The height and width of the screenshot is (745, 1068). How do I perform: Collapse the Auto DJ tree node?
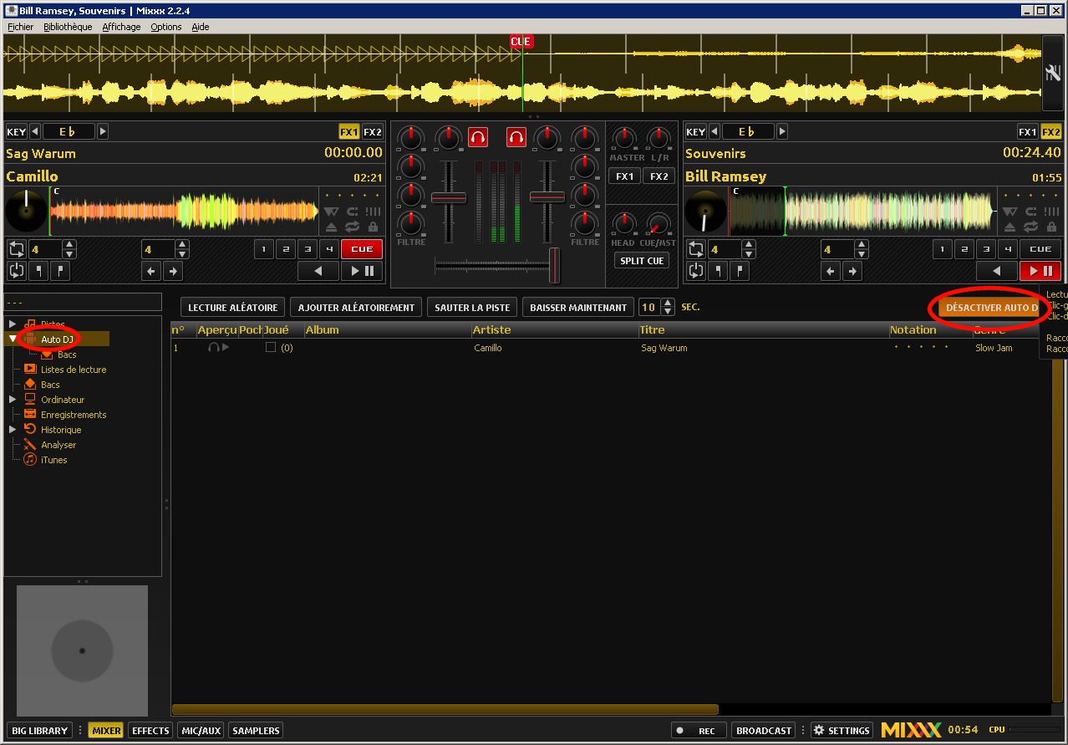13,339
